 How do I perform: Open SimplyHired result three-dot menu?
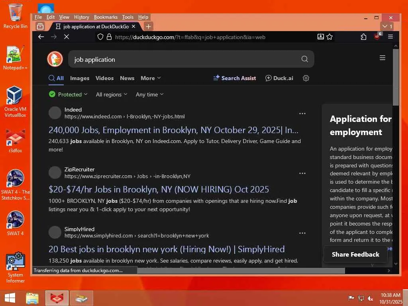tap(302, 233)
